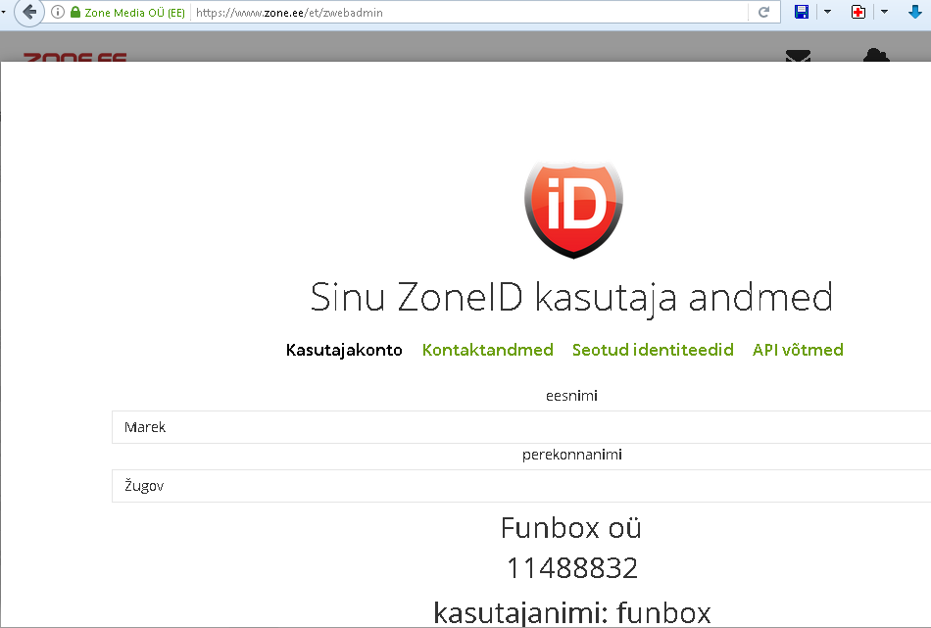Click the registry number 11488832
The image size is (931, 628).
pos(572,568)
